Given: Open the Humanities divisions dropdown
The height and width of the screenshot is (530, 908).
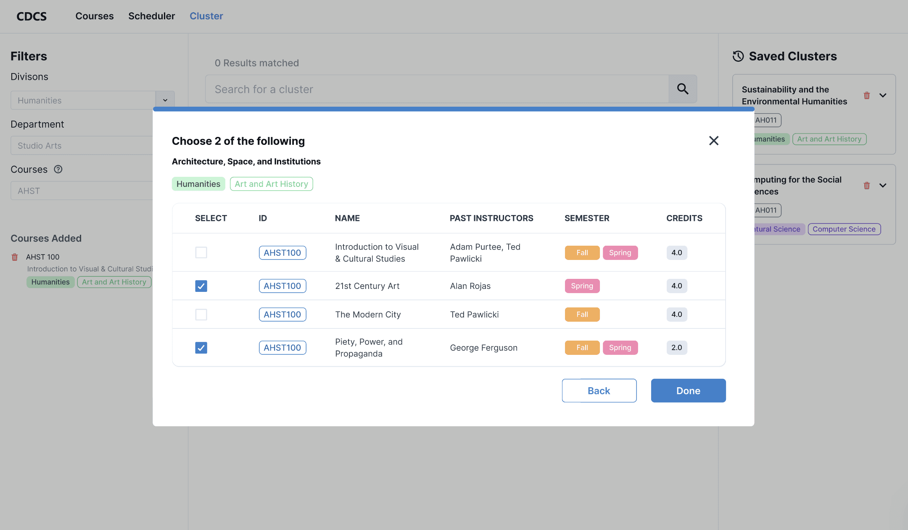Looking at the screenshot, I should (165, 100).
